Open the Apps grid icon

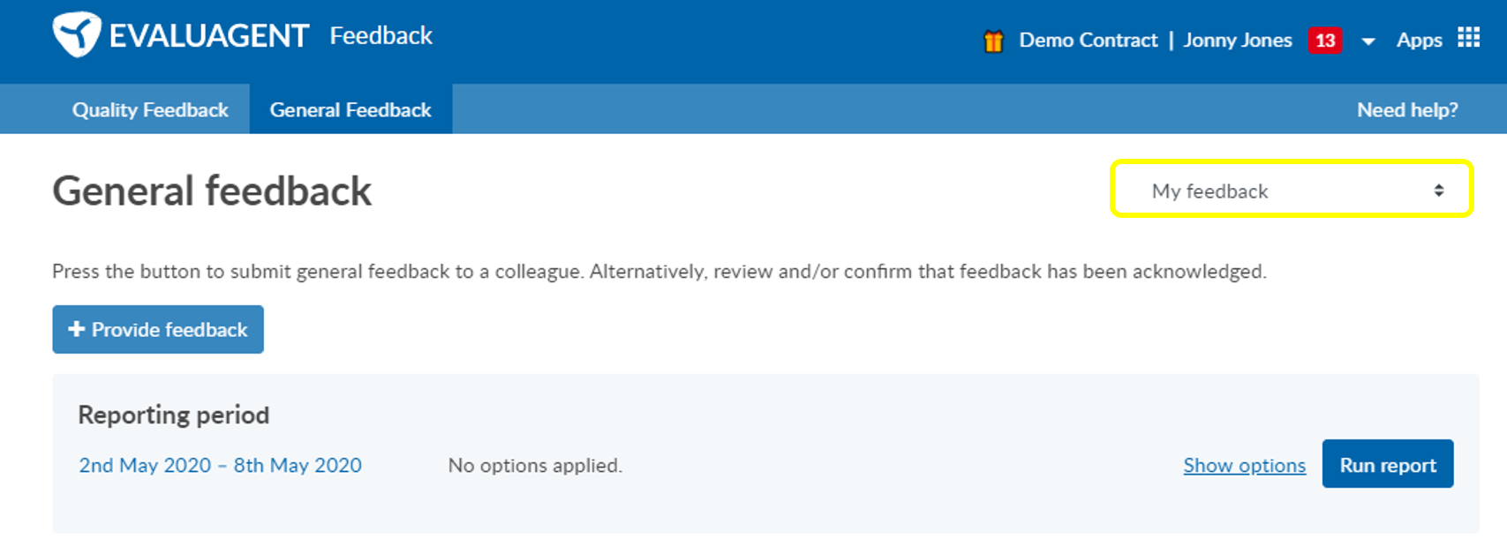click(1468, 37)
